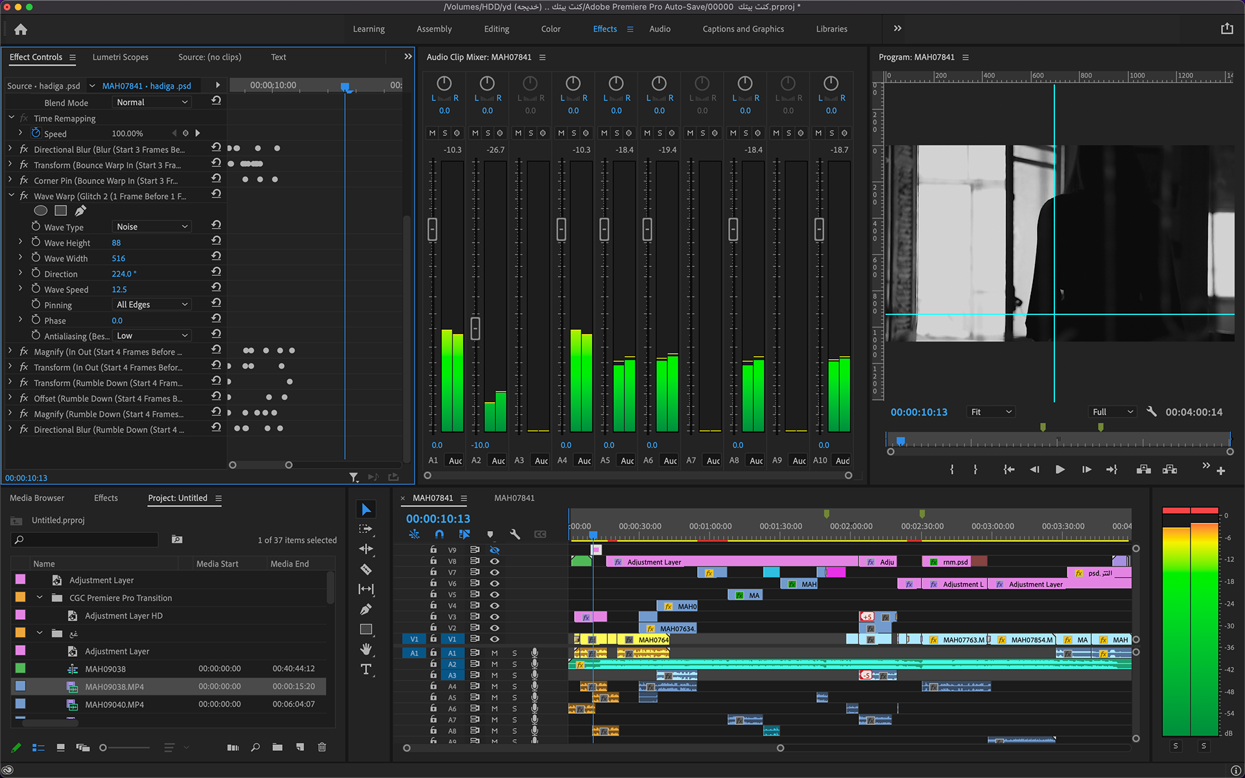Play the sequence in Program monitor
This screenshot has height=778, width=1245.
coord(1060,469)
